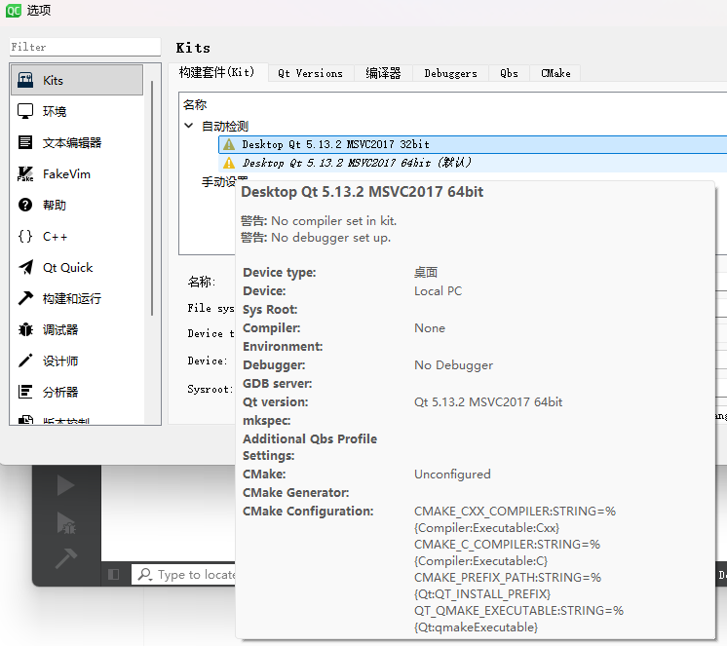Viewport: 727px width, 646px height.
Task: Click the 名称: field label in kit details
Action: click(x=201, y=282)
